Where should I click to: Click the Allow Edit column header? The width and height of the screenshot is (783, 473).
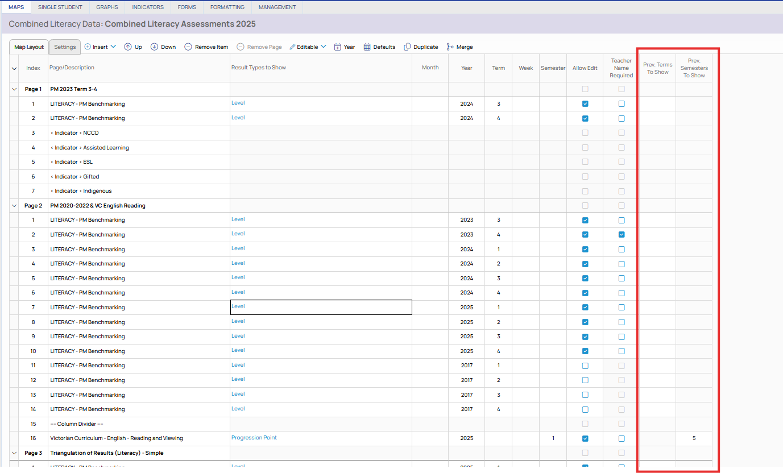click(585, 68)
